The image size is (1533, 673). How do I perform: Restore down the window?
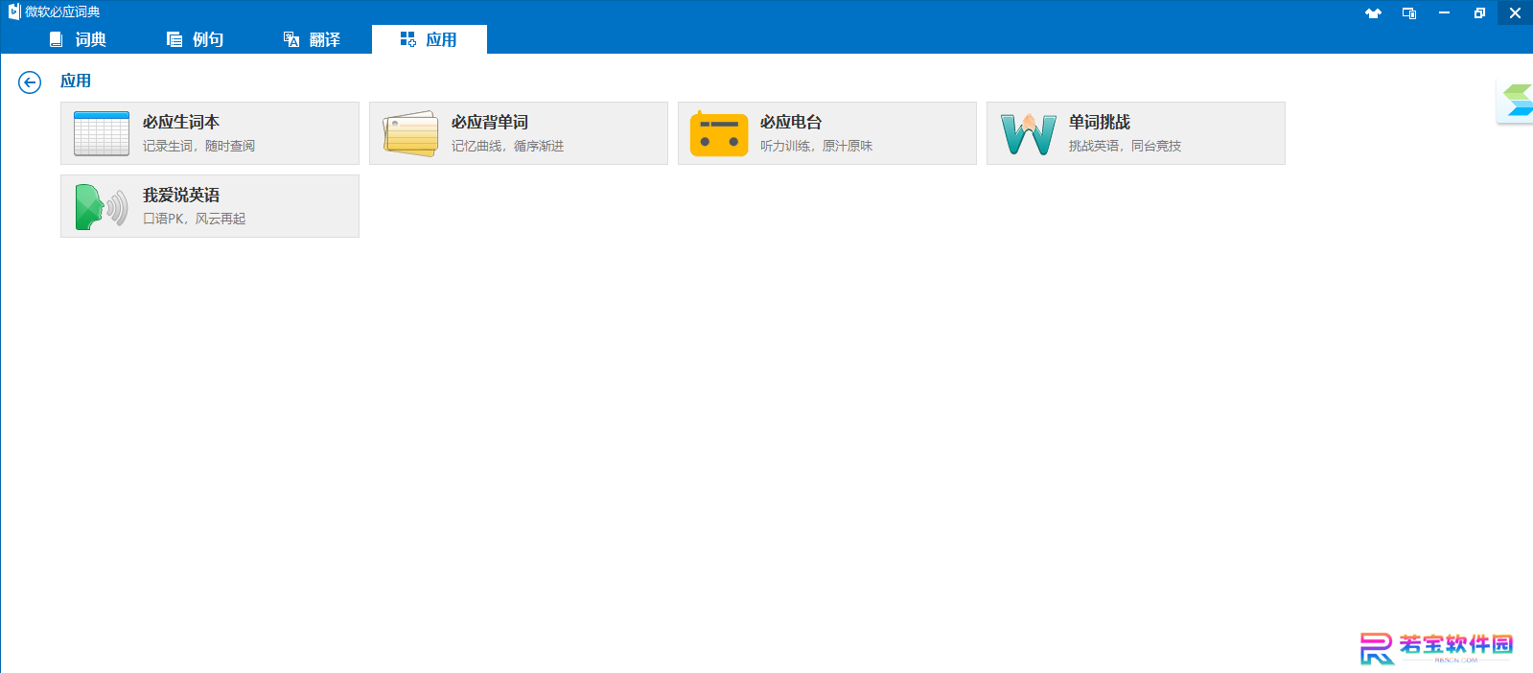[1479, 12]
